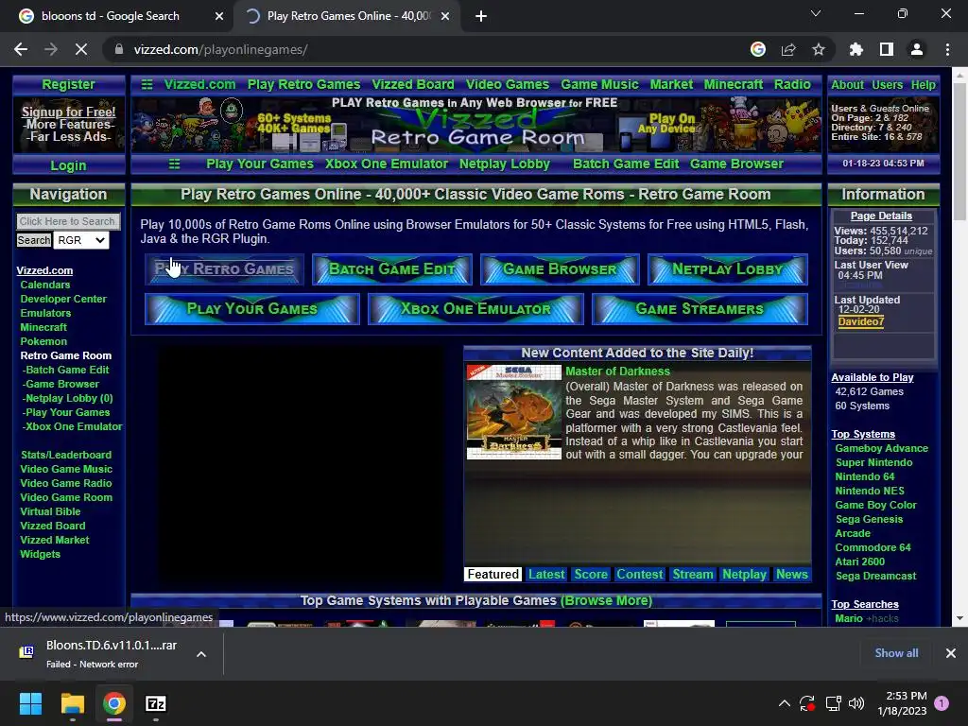Open the volume control in tray

[856, 703]
